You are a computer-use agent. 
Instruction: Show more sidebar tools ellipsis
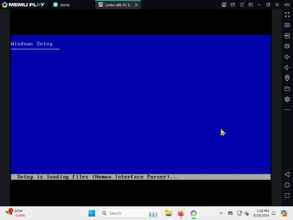(287, 110)
